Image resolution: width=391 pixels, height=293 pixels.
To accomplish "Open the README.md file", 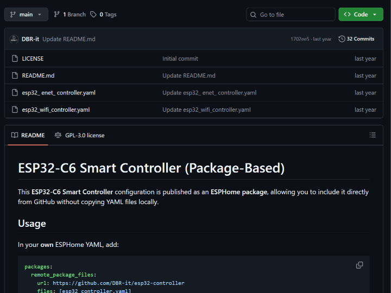I will [x=38, y=75].
